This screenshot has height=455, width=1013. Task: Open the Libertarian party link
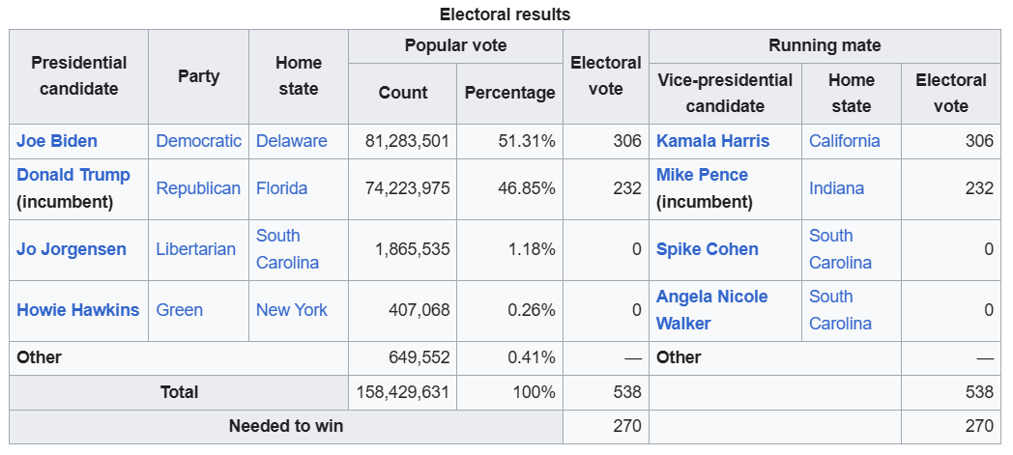coord(195,249)
